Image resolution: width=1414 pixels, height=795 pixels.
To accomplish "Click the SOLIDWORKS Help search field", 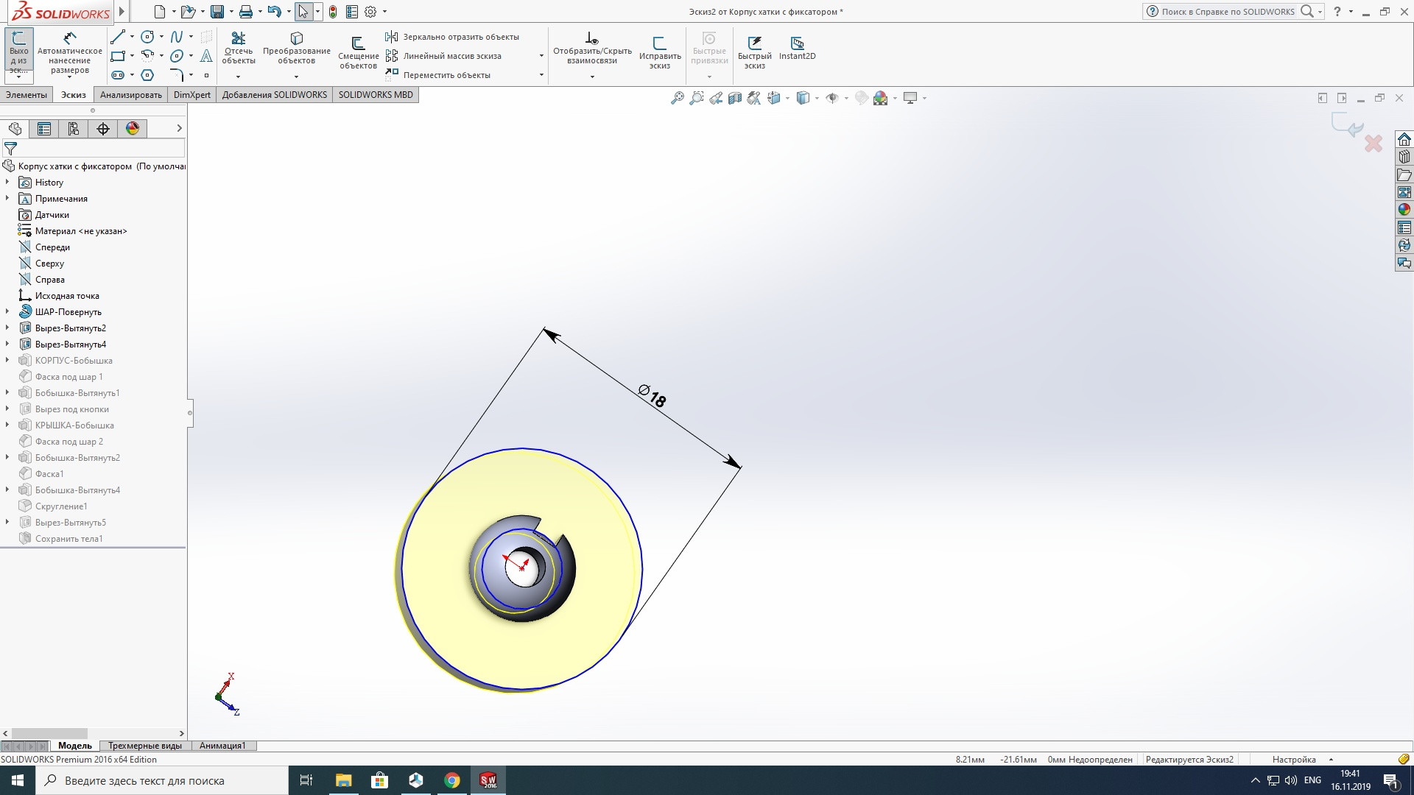I will click(x=1227, y=12).
